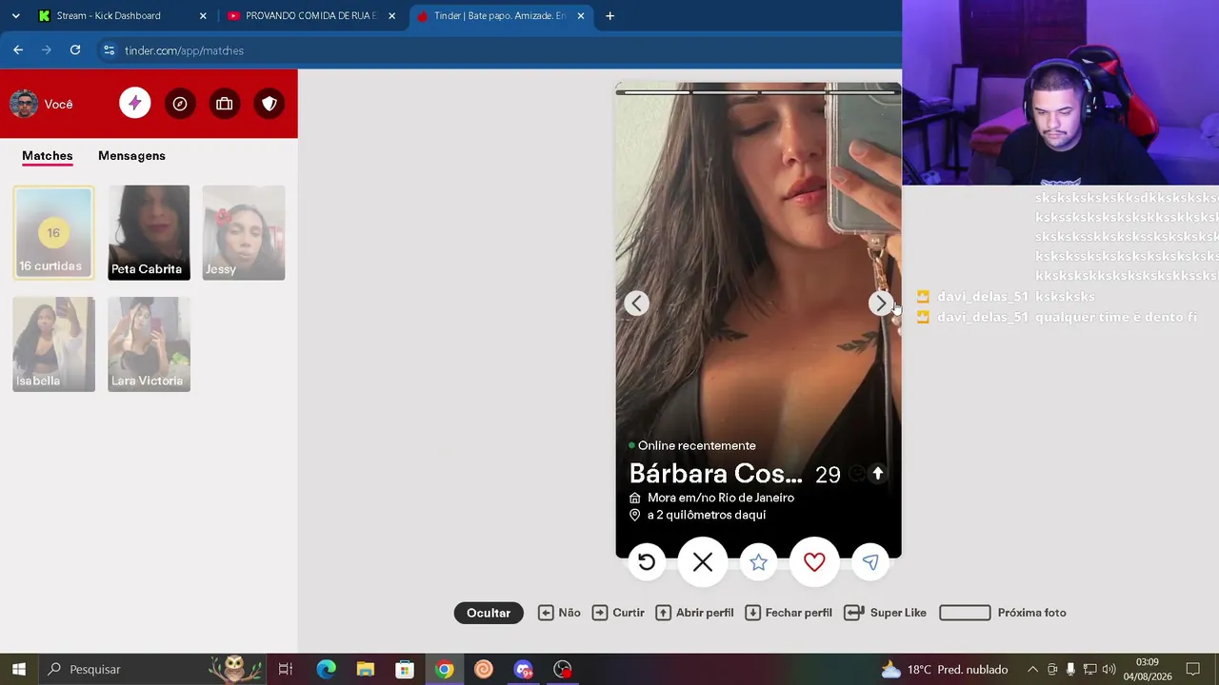Open the Windows Start menu
The width and height of the screenshot is (1219, 685).
(x=19, y=669)
